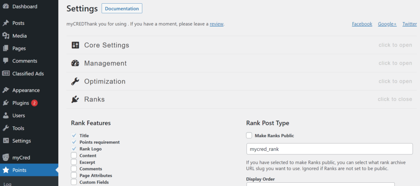Image resolution: width=420 pixels, height=186 pixels.
Task: Collapse the Ranks settings section
Action: point(94,99)
